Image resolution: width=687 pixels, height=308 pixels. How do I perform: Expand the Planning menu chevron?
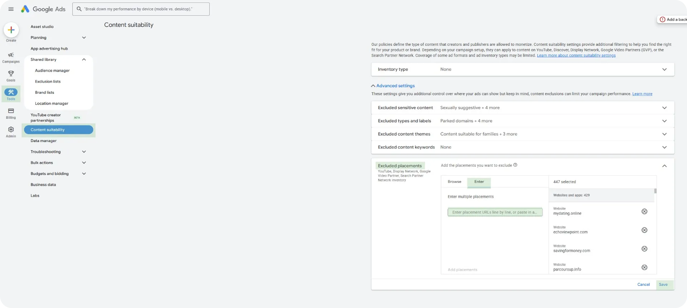pyautogui.click(x=84, y=38)
